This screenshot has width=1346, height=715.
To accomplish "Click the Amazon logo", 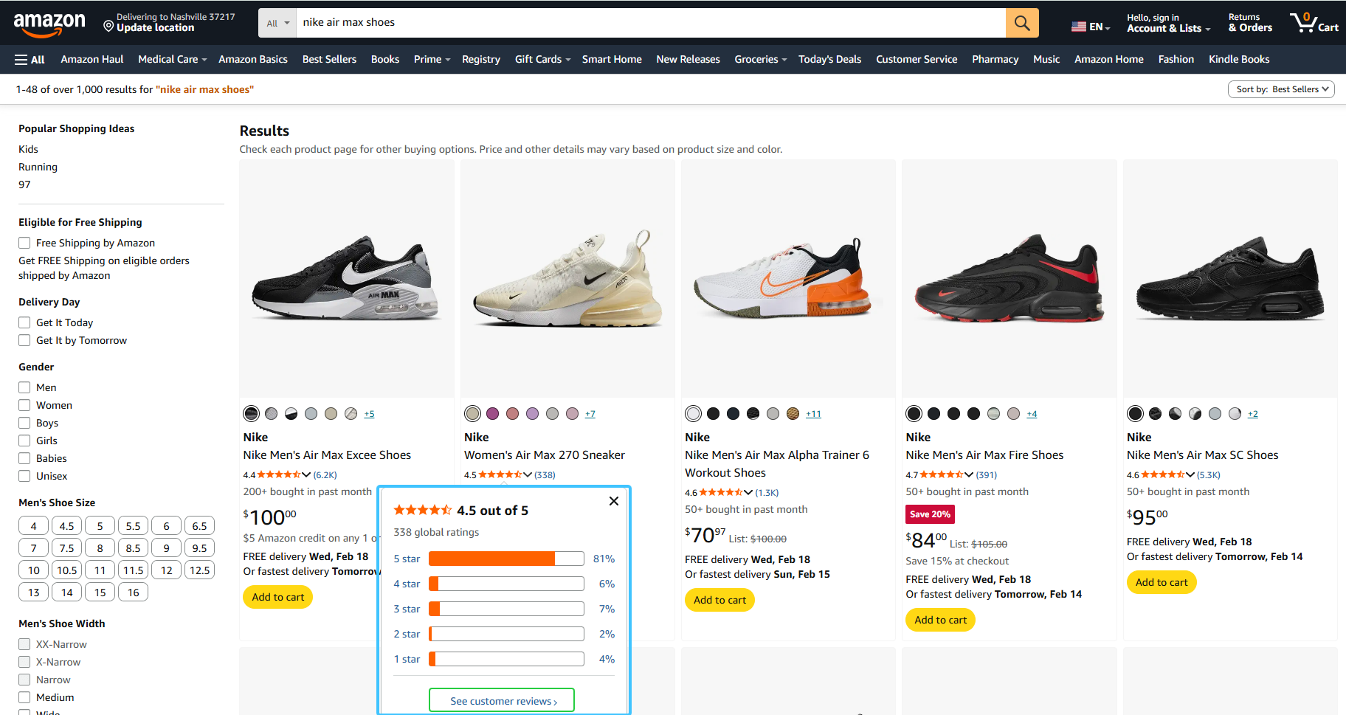I will click(49, 22).
